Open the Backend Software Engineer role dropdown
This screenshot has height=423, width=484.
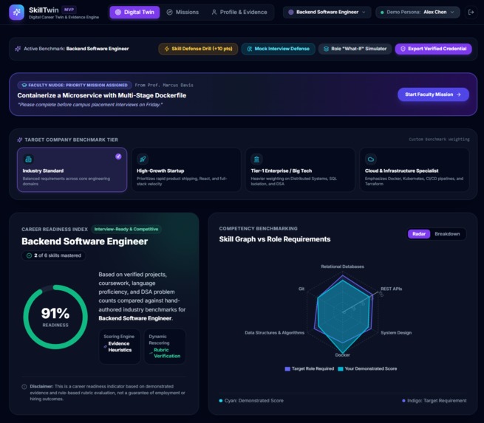[327, 13]
